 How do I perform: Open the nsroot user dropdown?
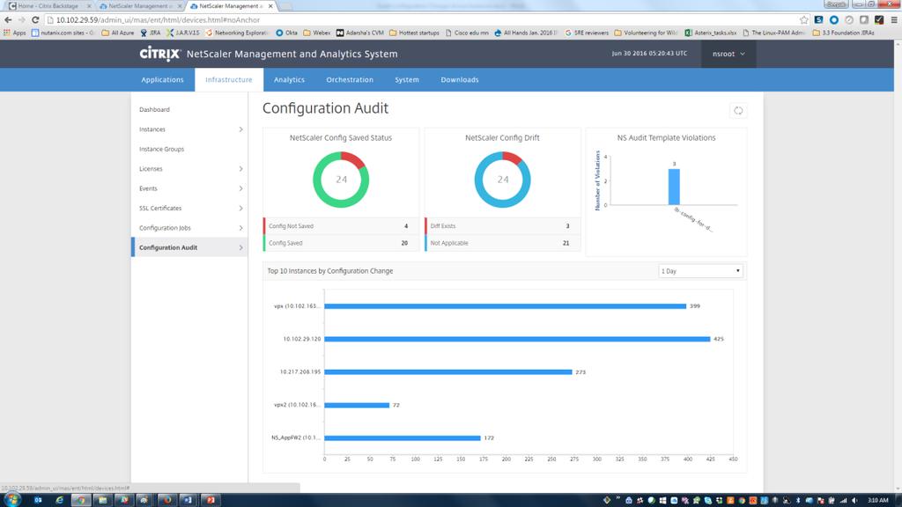point(728,54)
